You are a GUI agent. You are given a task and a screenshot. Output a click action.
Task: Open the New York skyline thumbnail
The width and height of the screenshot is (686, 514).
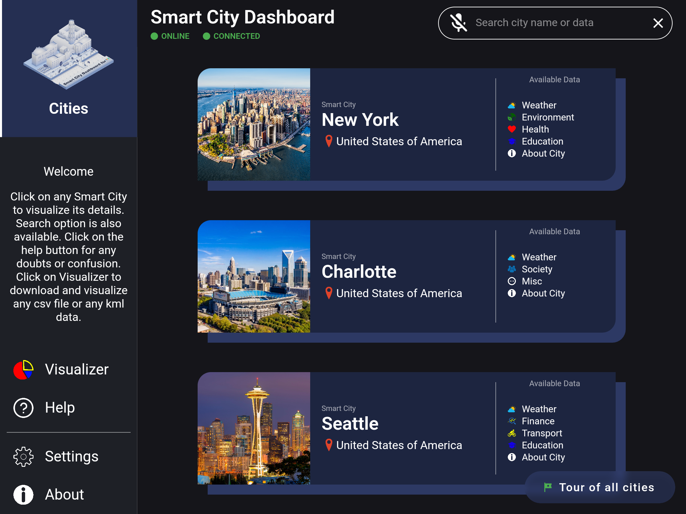coord(254,124)
